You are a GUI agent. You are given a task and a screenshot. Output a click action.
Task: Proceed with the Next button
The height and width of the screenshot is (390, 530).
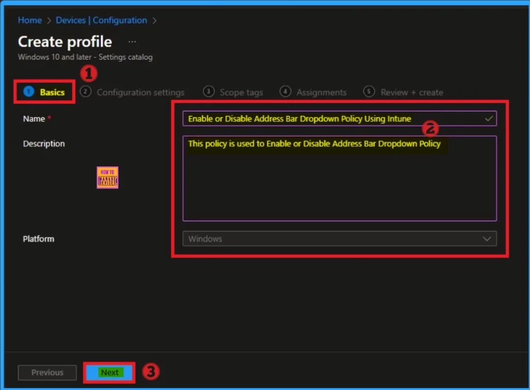(110, 372)
